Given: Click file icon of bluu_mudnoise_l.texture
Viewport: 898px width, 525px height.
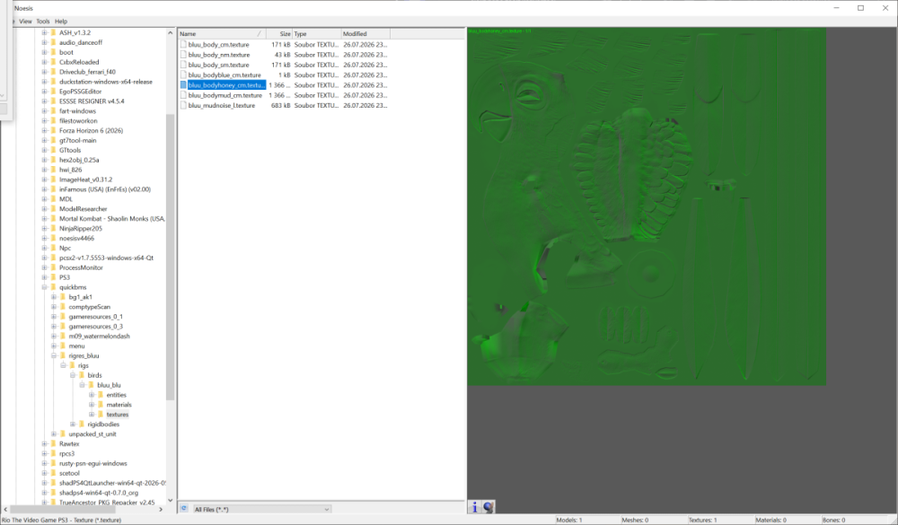Looking at the screenshot, I should tap(183, 105).
